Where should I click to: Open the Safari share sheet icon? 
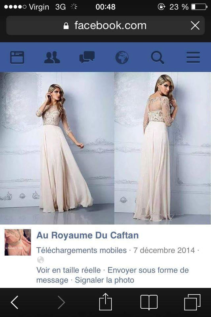(x=105, y=302)
